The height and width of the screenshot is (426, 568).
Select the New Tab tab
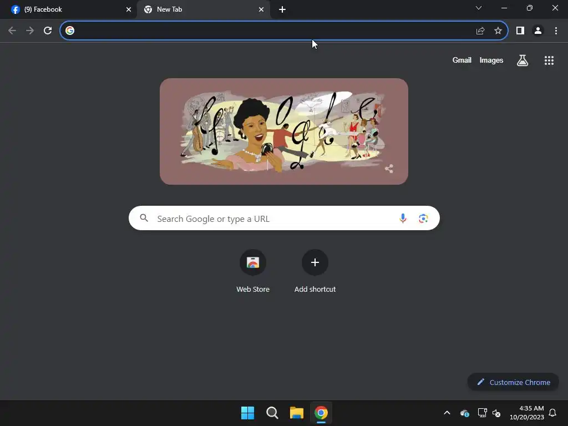203,9
